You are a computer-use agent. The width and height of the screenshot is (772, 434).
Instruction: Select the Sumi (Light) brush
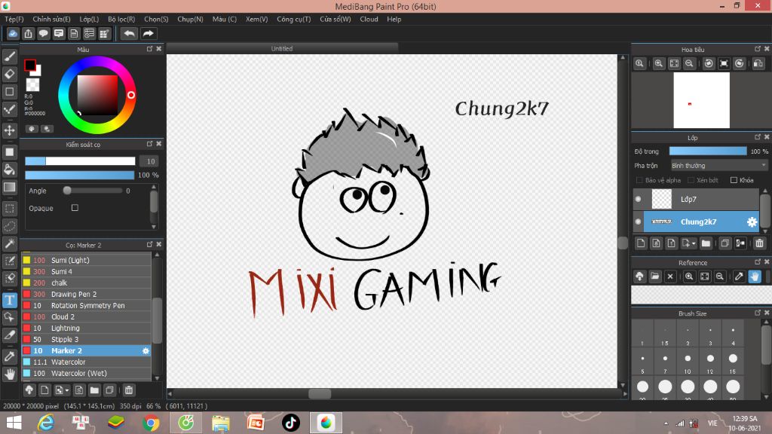[x=87, y=260]
